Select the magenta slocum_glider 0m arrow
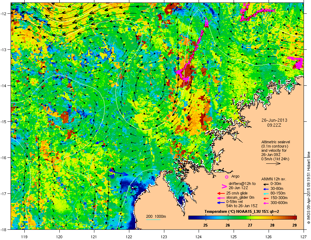The image size is (311, 240). [221, 198]
